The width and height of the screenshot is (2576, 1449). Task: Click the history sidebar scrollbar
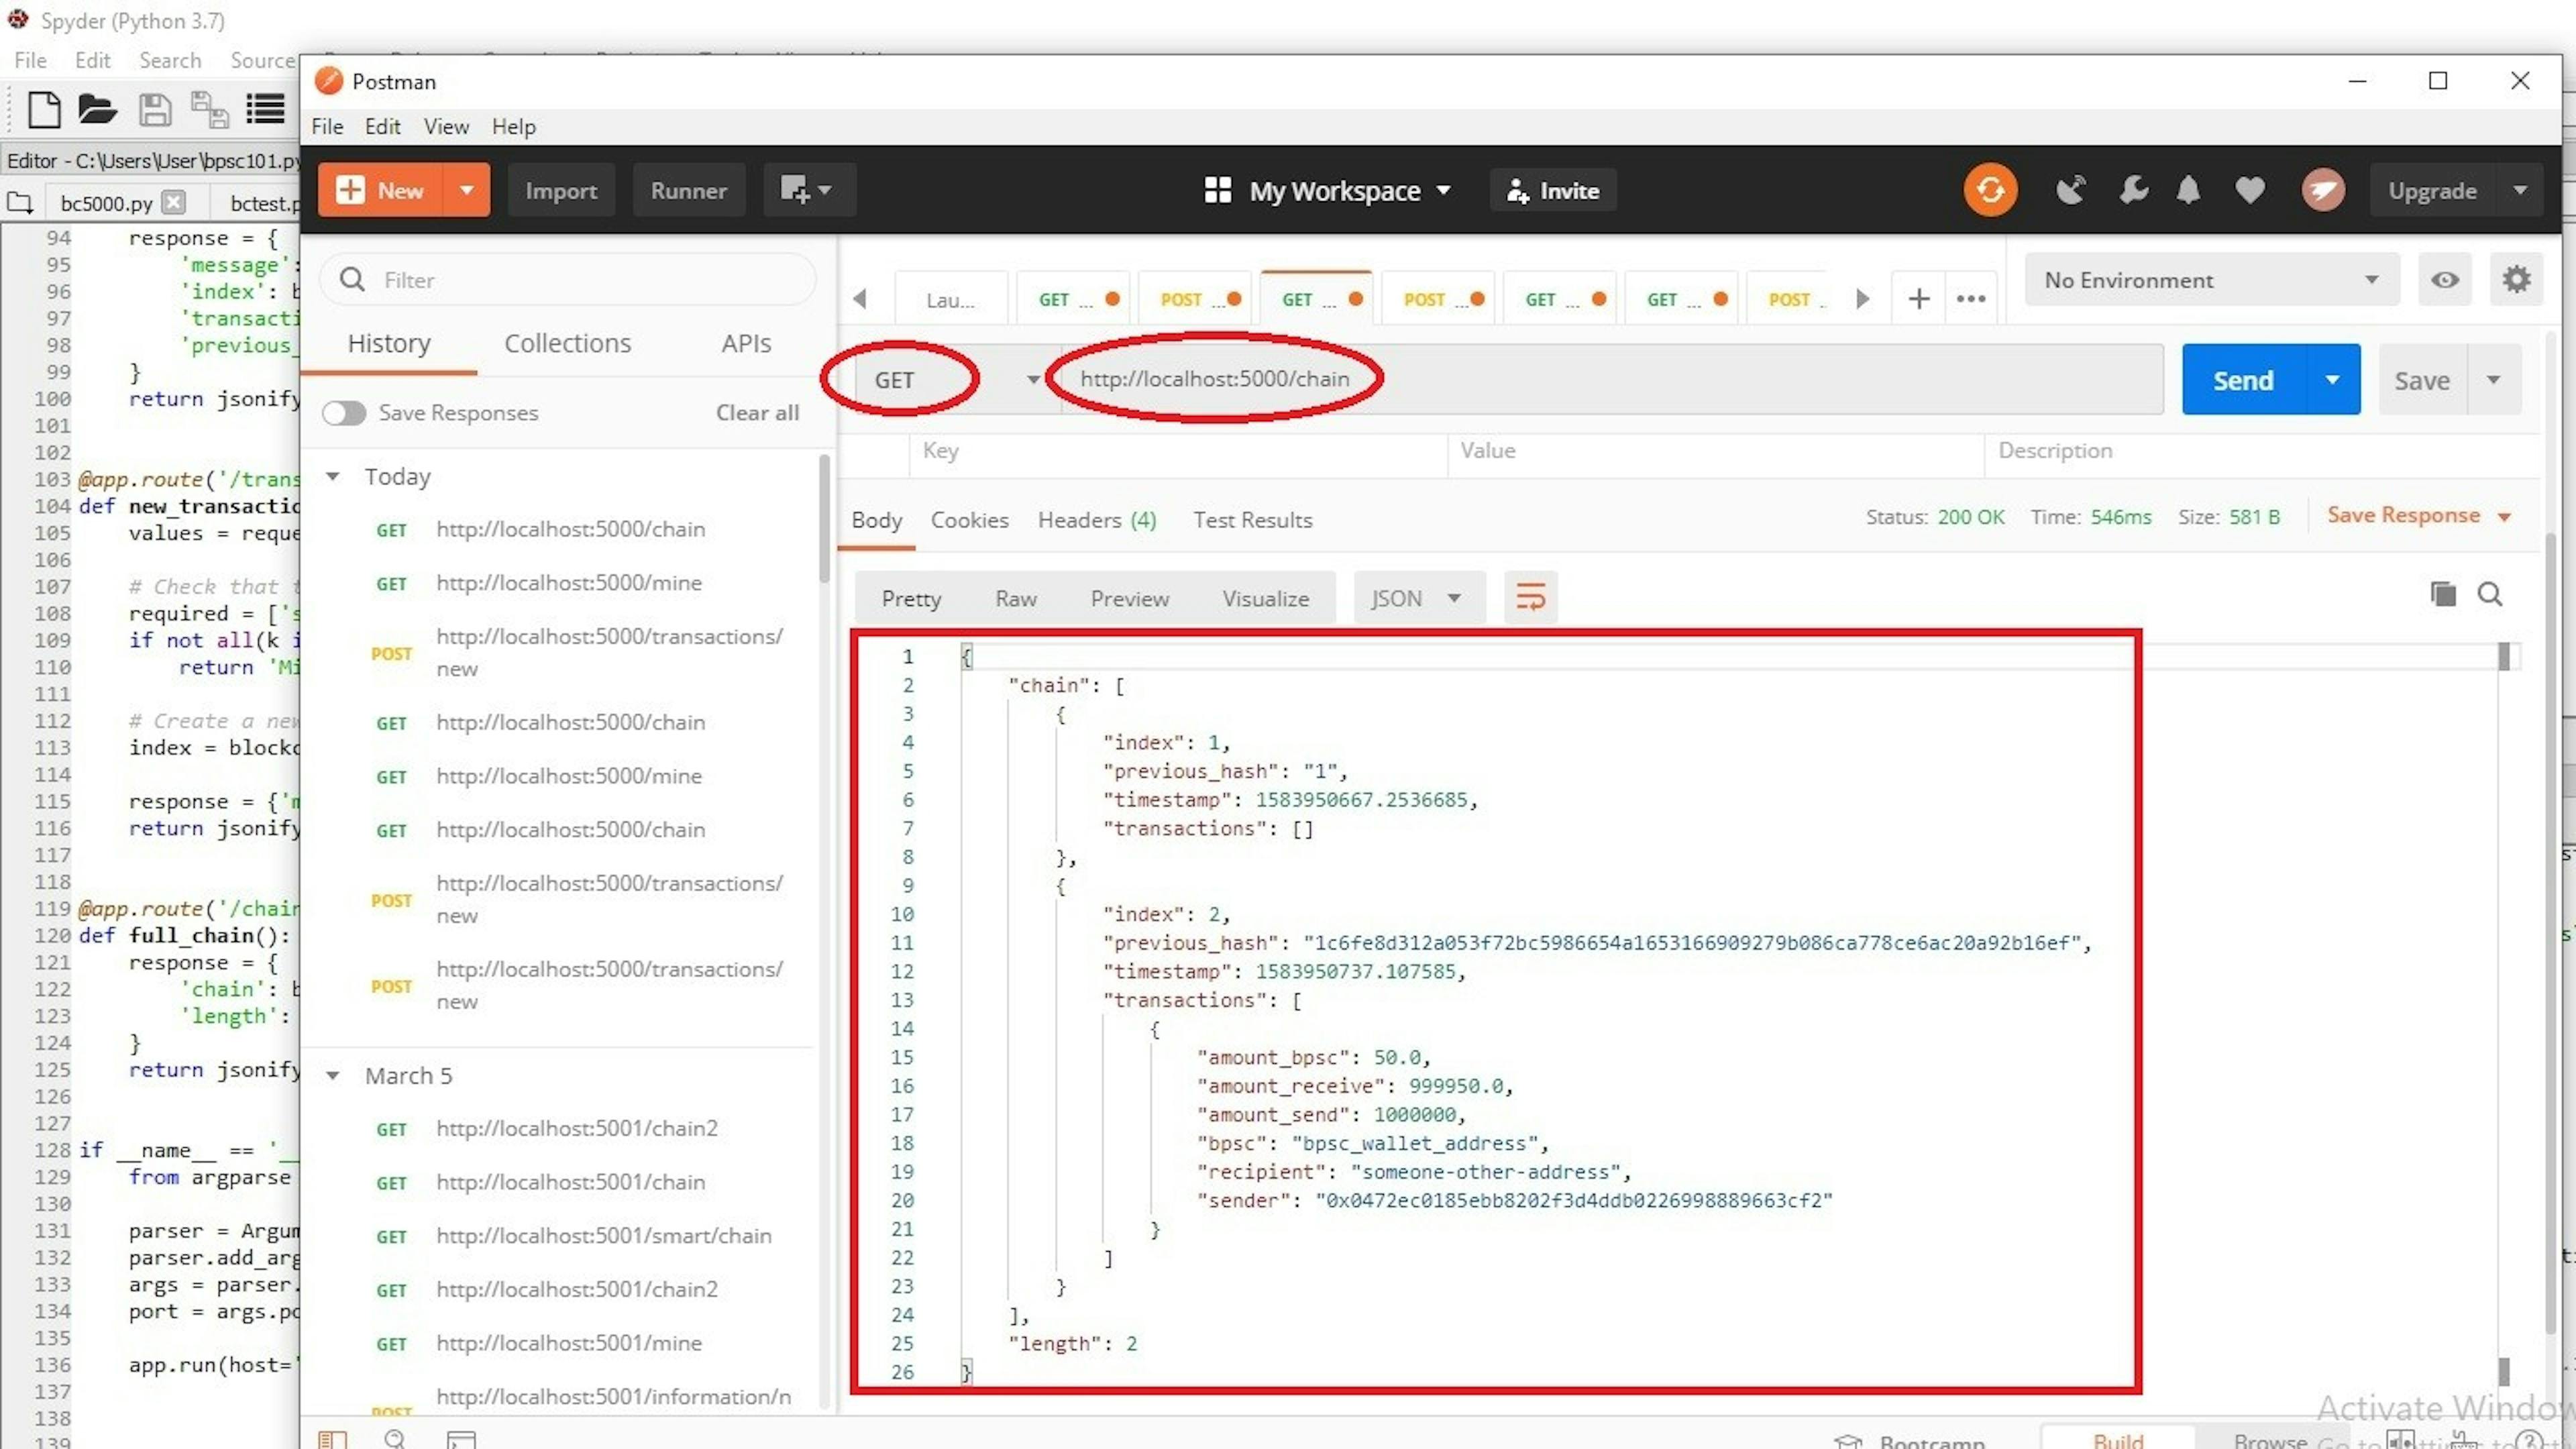click(x=824, y=518)
